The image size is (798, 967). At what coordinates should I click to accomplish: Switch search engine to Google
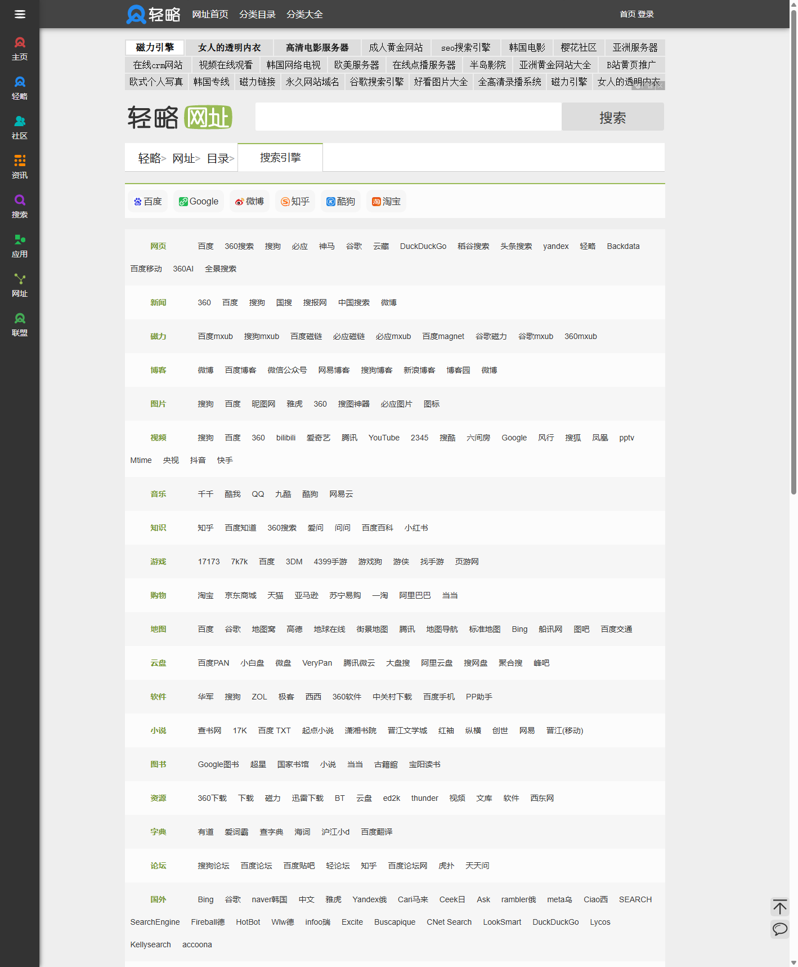(x=199, y=202)
